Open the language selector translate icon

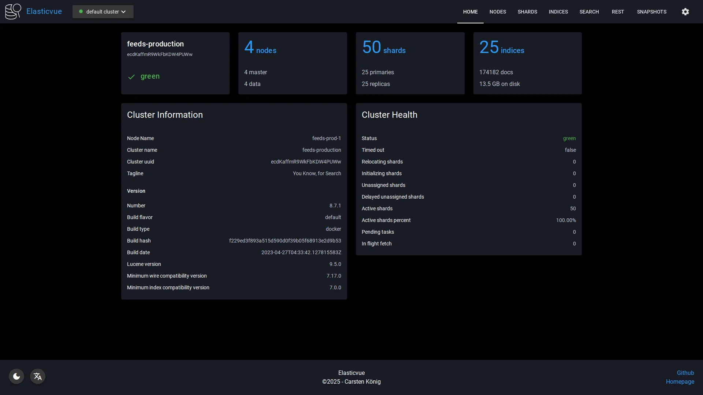point(37,376)
